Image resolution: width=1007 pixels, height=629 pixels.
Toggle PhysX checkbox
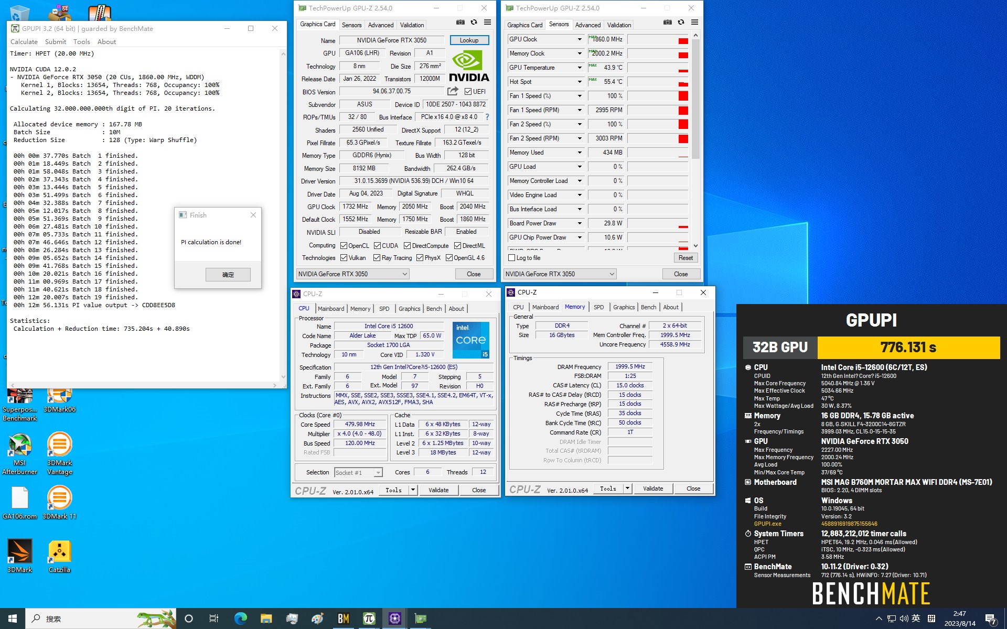(x=420, y=257)
